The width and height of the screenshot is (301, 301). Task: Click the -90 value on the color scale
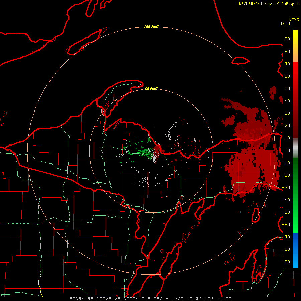(286, 262)
